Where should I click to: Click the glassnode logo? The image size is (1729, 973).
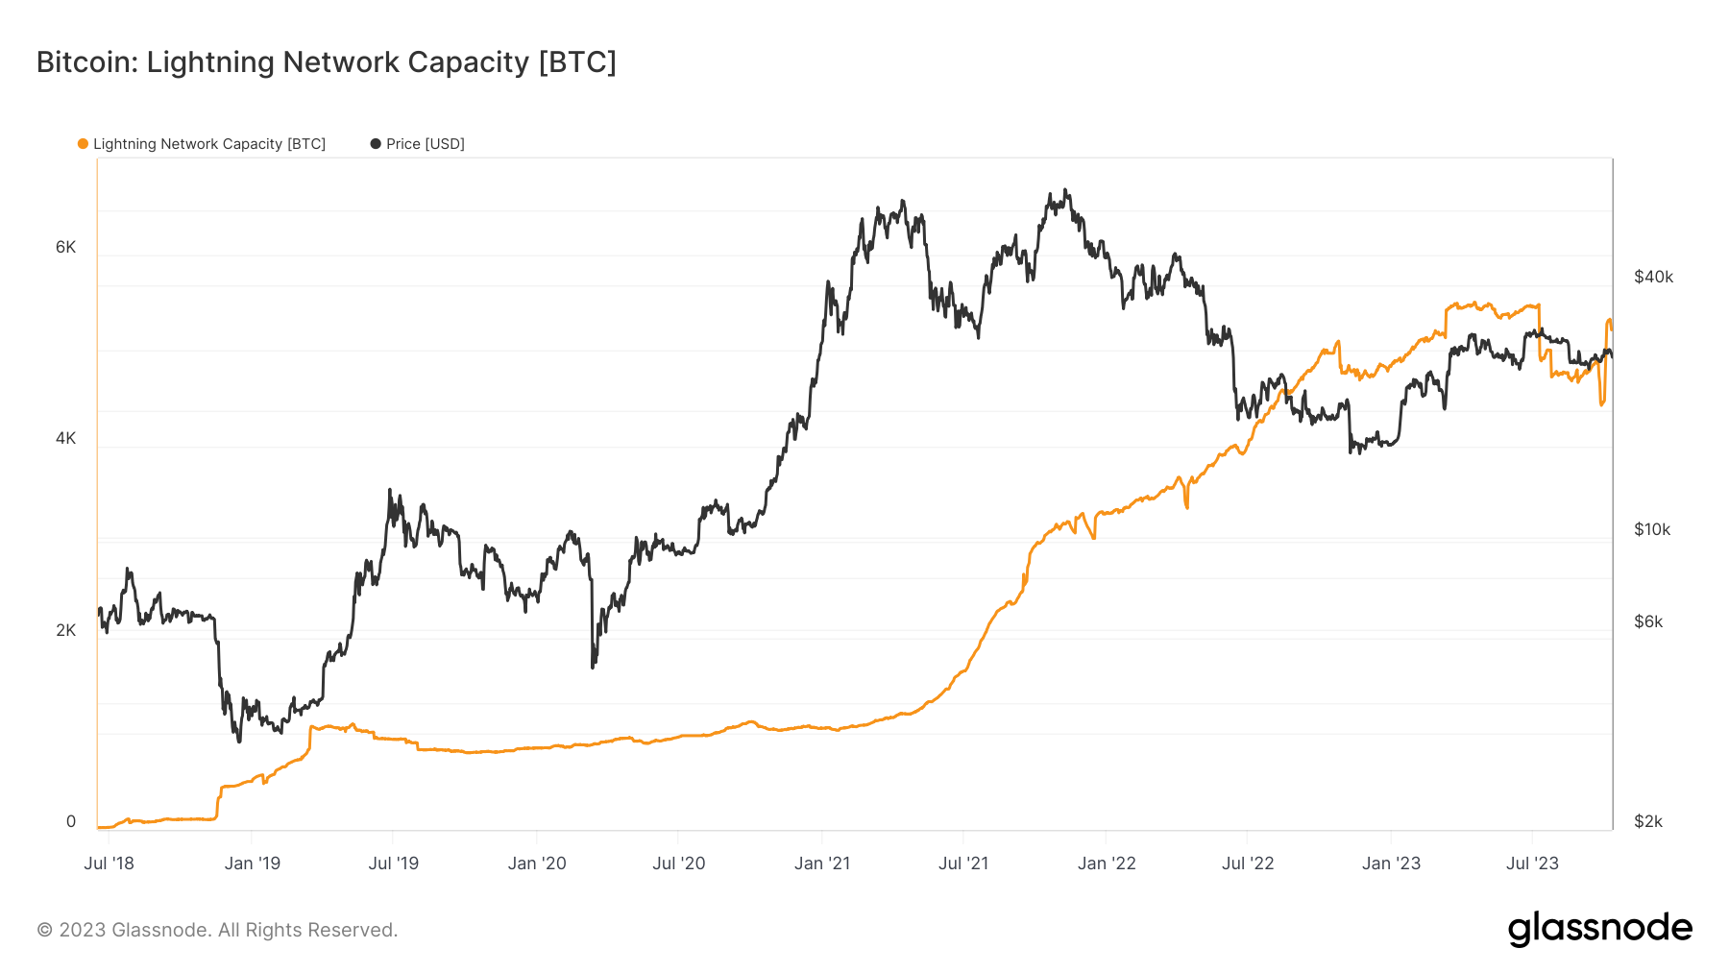coord(1599,929)
